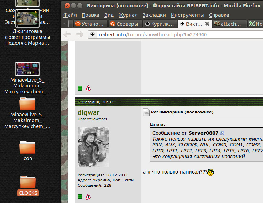
Task: Select the CLOCK$ folder on desktop
Action: (x=28, y=186)
